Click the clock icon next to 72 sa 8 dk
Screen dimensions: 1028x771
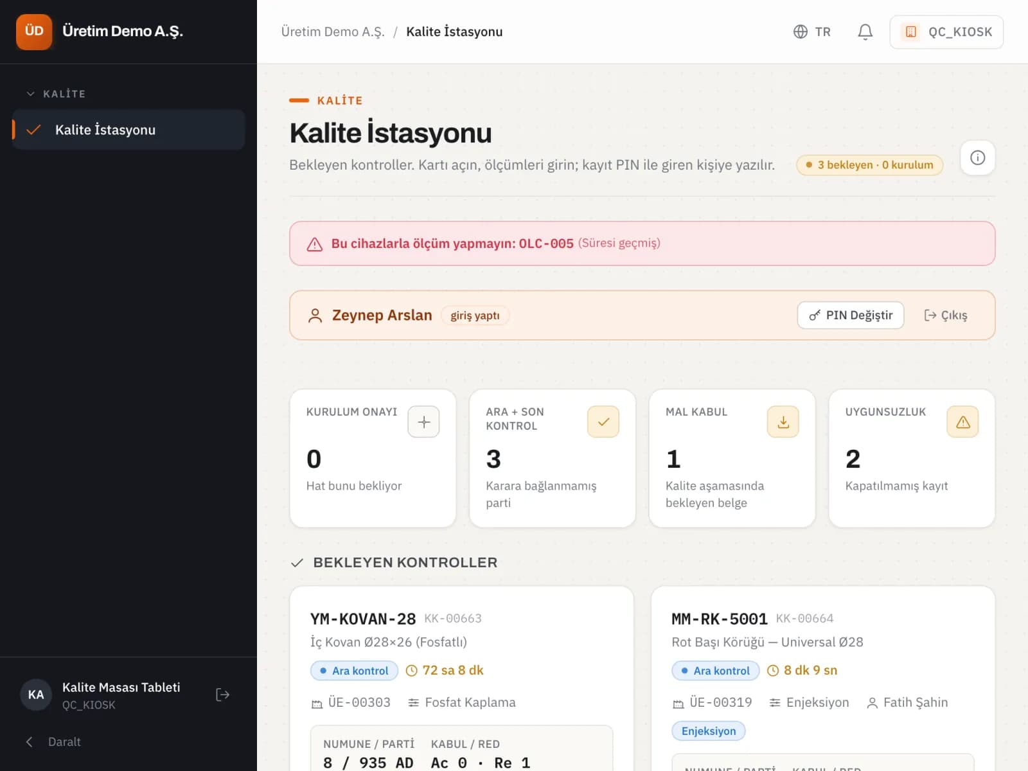pyautogui.click(x=411, y=671)
